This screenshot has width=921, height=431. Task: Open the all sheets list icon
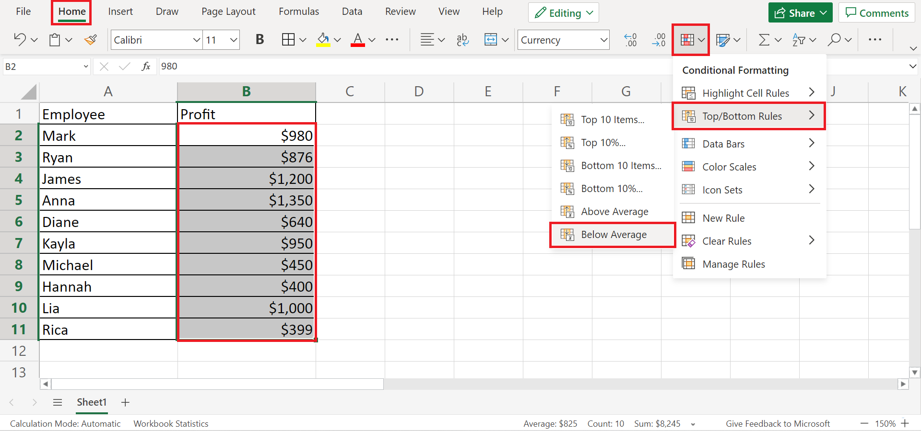pos(58,402)
